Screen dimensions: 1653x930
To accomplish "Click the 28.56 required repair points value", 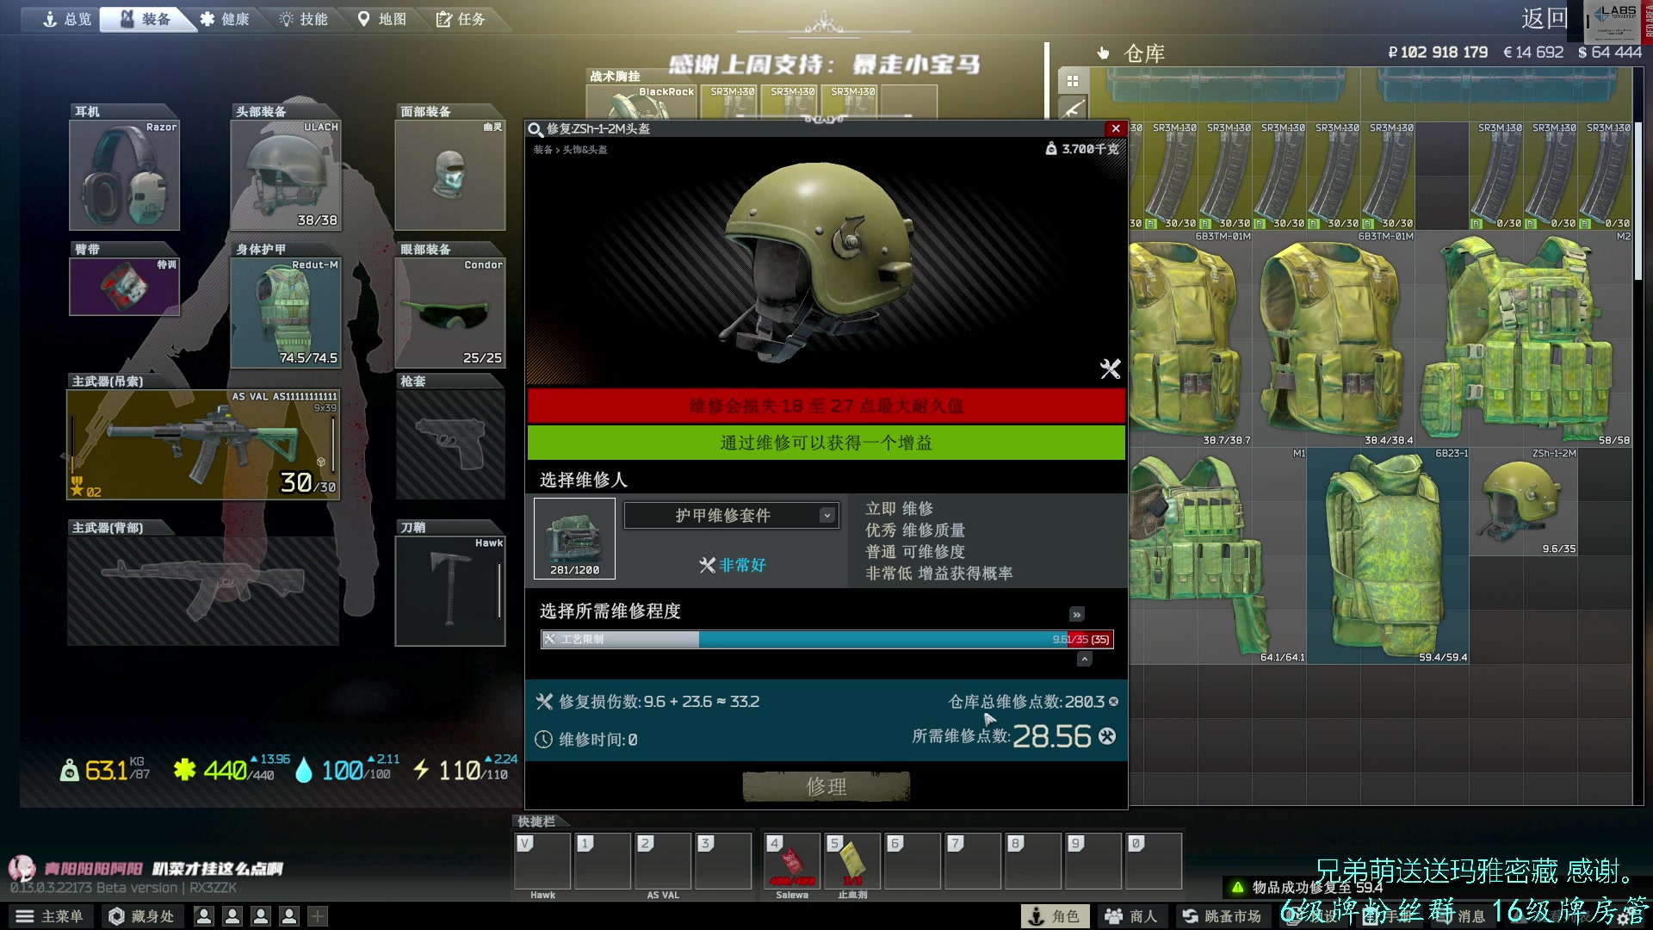I will point(1052,736).
